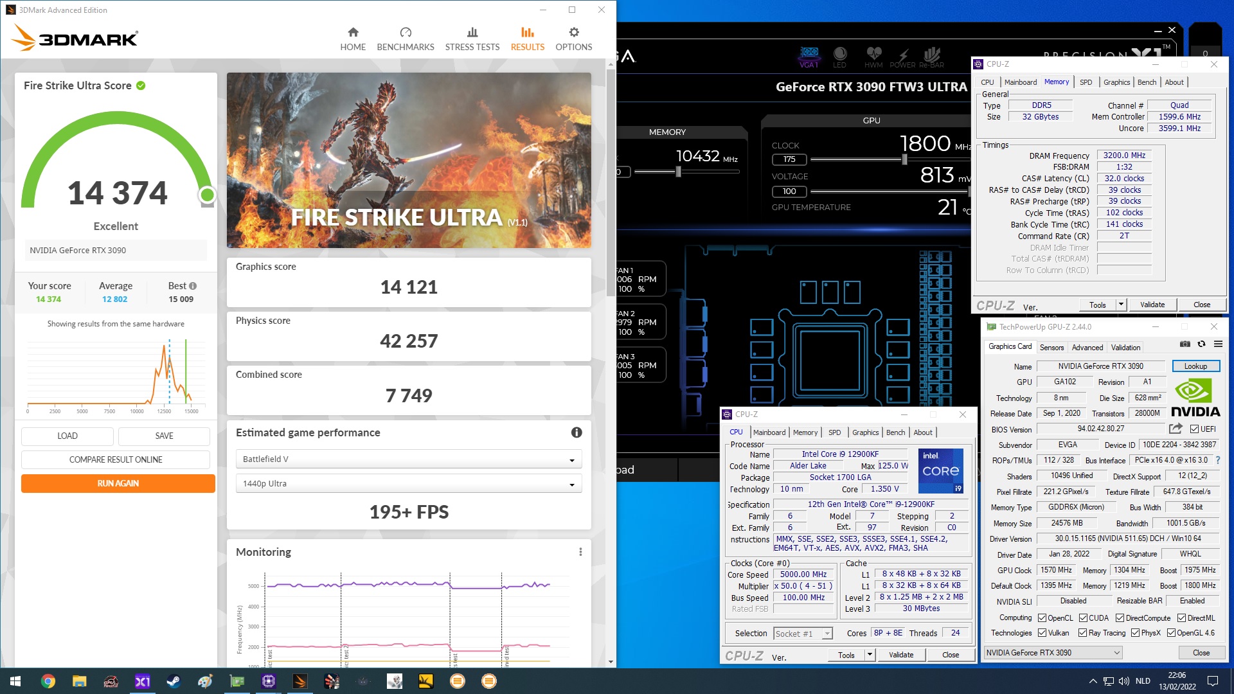1234x694 pixels.
Task: Open the 1440p Ultra resolution dropdown
Action: [409, 483]
